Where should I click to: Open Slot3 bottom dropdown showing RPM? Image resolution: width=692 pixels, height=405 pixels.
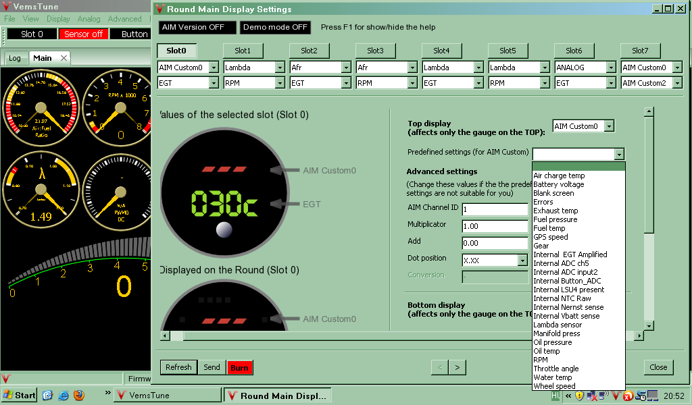pyautogui.click(x=387, y=83)
